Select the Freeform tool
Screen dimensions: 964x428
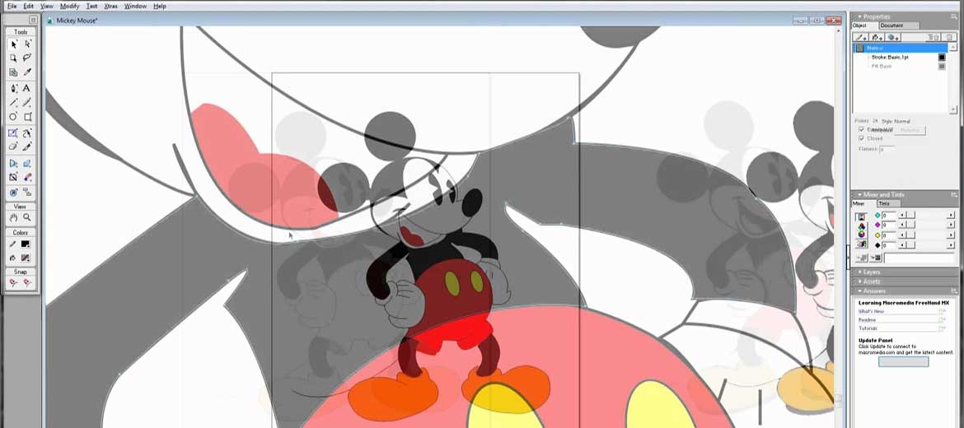pos(27,133)
